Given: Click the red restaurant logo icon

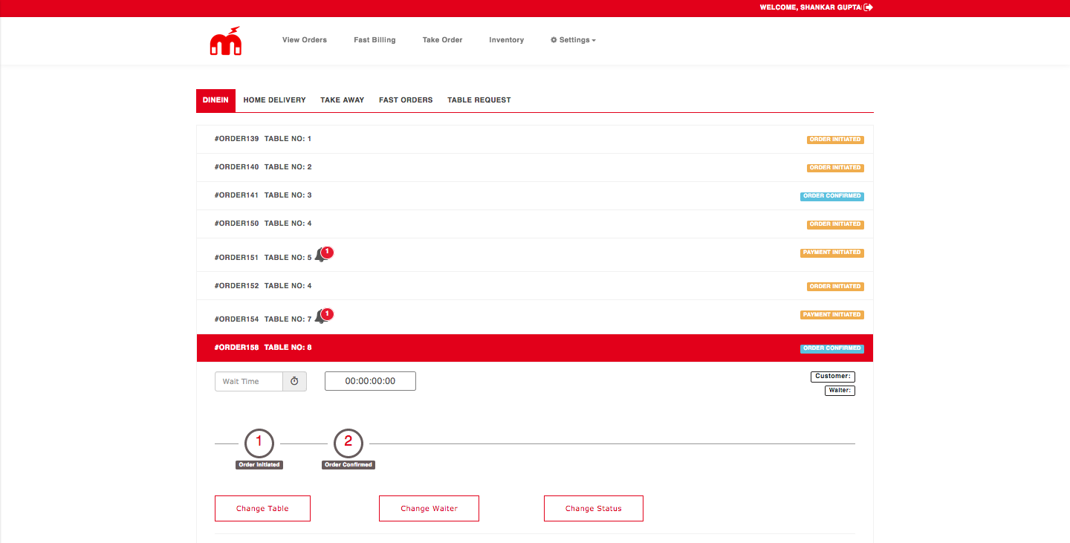Looking at the screenshot, I should pos(225,41).
